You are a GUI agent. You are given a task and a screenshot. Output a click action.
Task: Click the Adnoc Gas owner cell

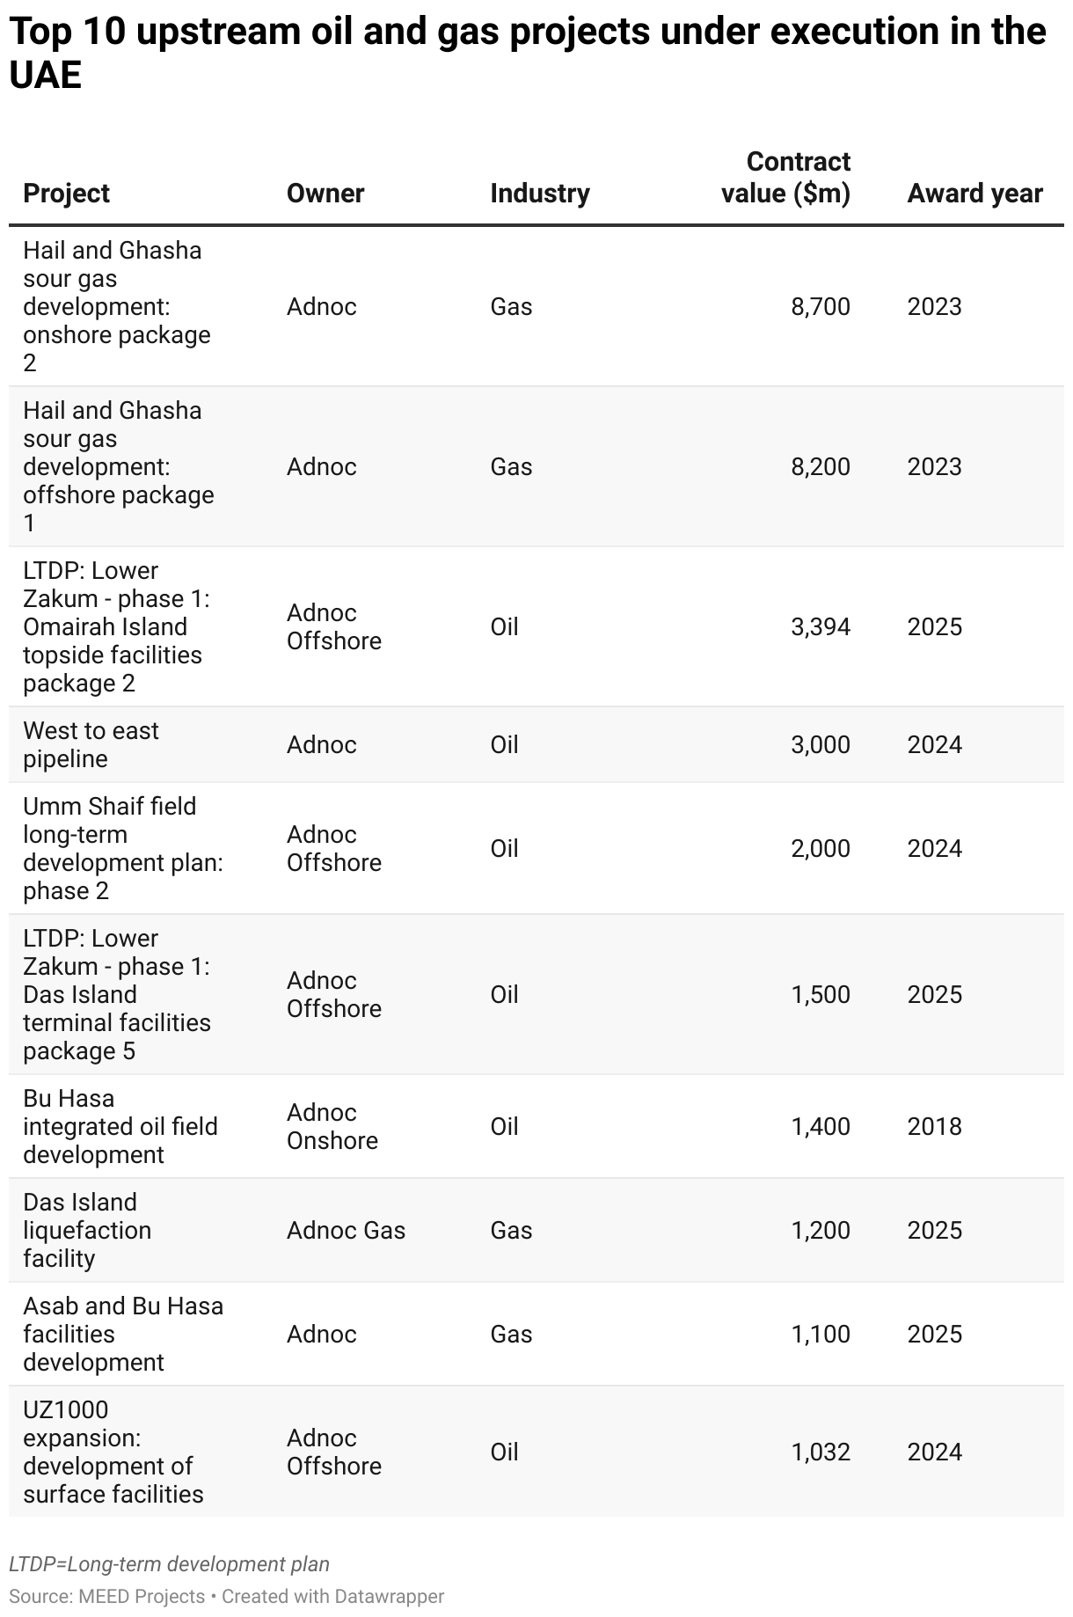pos(346,1230)
